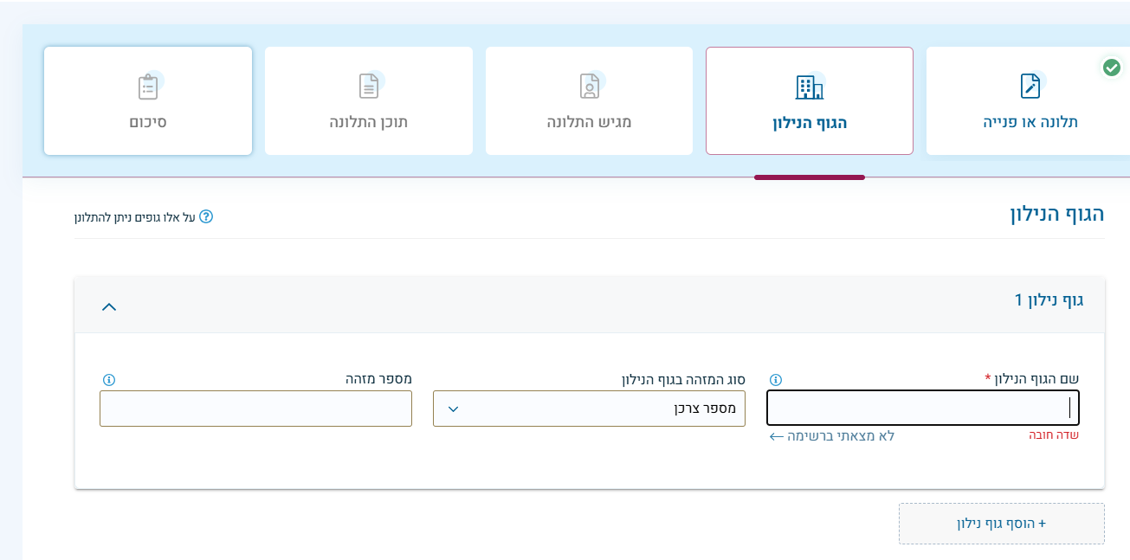Click the person document icon on מגיש התלונה
Image resolution: width=1130 pixels, height=560 pixels.
[589, 86]
